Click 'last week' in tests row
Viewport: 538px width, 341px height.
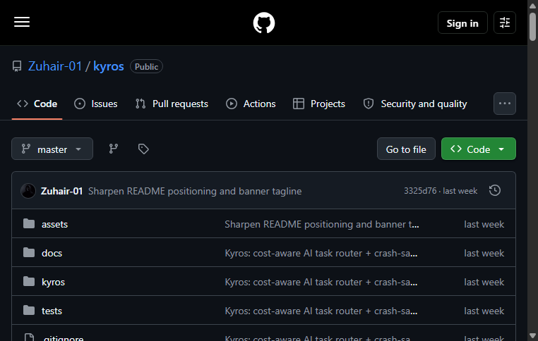tap(484, 311)
